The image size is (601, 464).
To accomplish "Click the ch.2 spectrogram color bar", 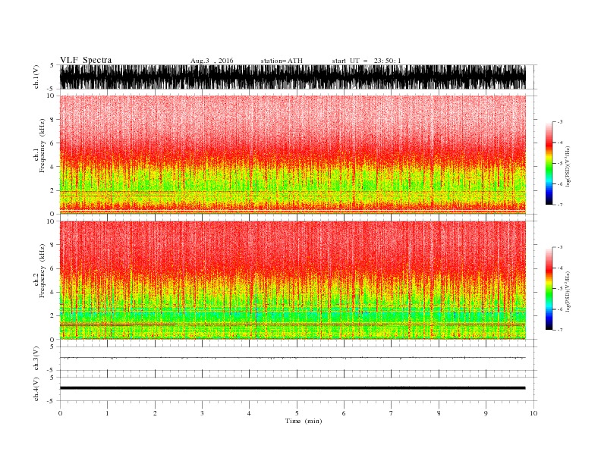I will [549, 288].
